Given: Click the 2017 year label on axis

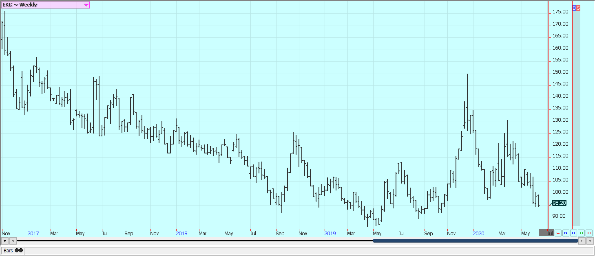Looking at the screenshot, I should click(33, 234).
